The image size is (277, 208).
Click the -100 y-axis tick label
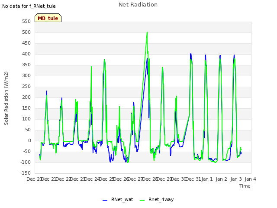[26, 162]
